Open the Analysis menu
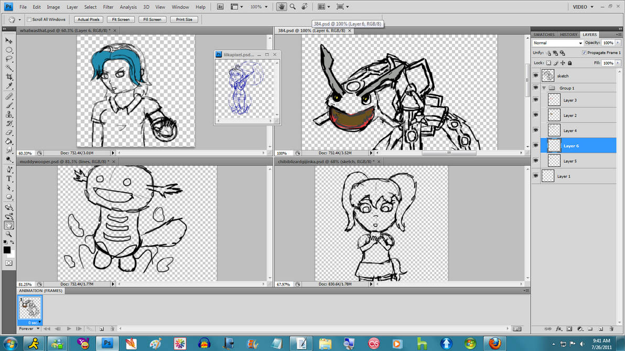This screenshot has height=351, width=625. click(x=128, y=7)
